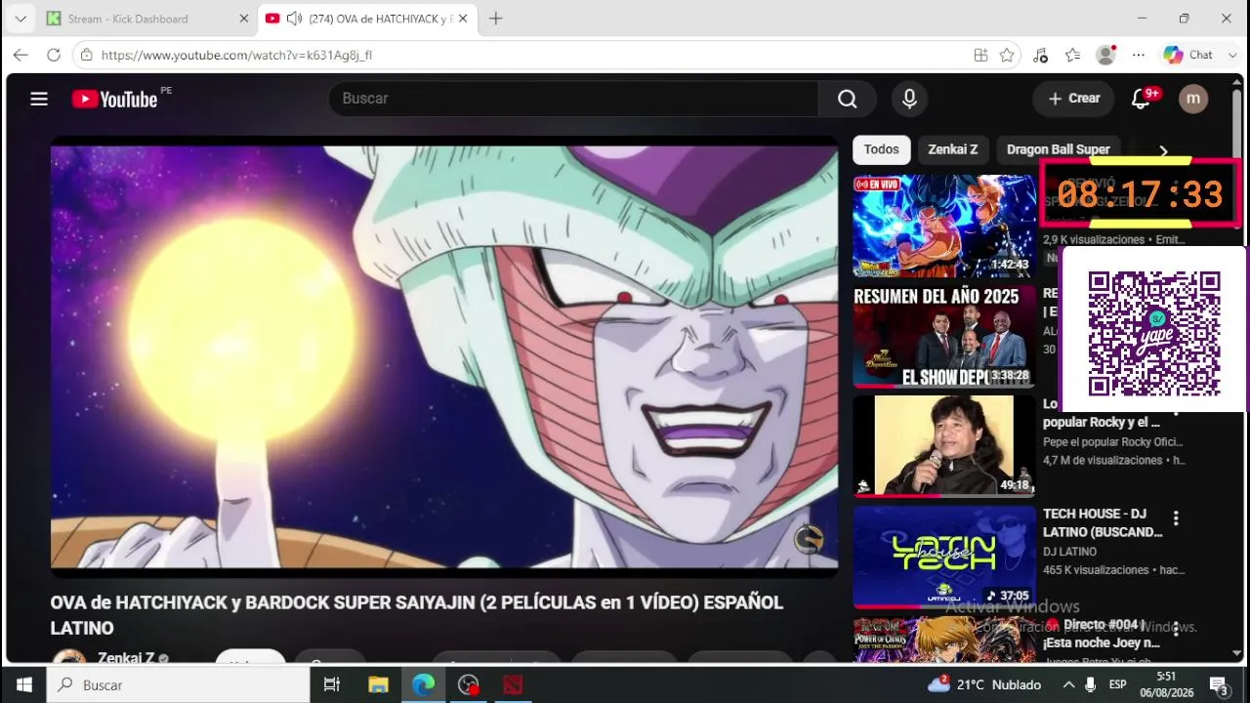This screenshot has height=703, width=1250.
Task: Open TECH HOUSE - DJ LATINO video title
Action: pos(1103,522)
